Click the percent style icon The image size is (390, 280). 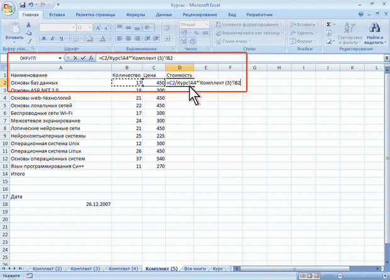click(196, 33)
